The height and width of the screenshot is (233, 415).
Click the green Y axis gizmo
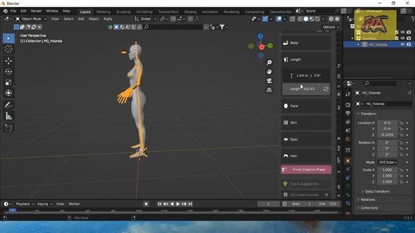(x=270, y=46)
